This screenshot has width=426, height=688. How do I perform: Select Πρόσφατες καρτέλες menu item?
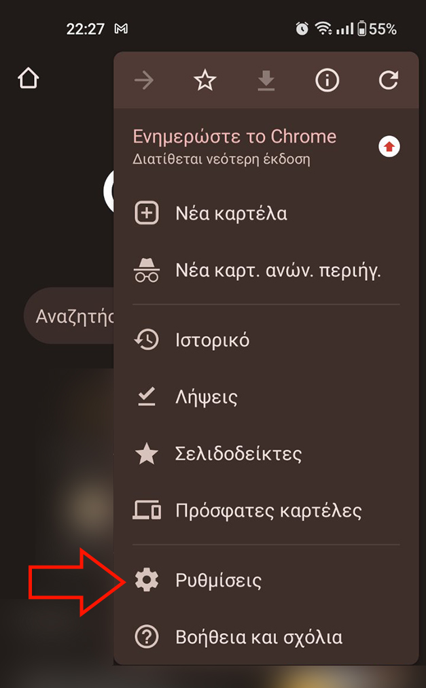pos(266,511)
